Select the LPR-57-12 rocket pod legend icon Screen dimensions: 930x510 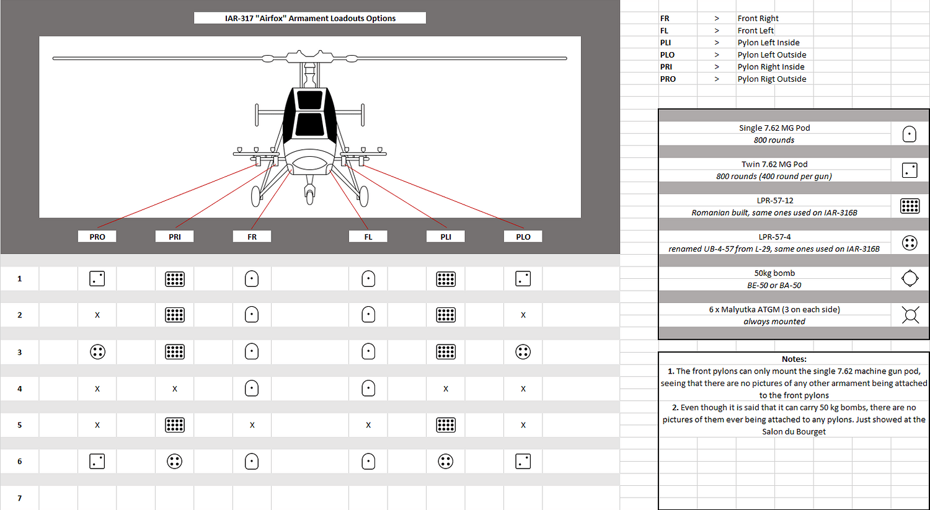pyautogui.click(x=909, y=206)
